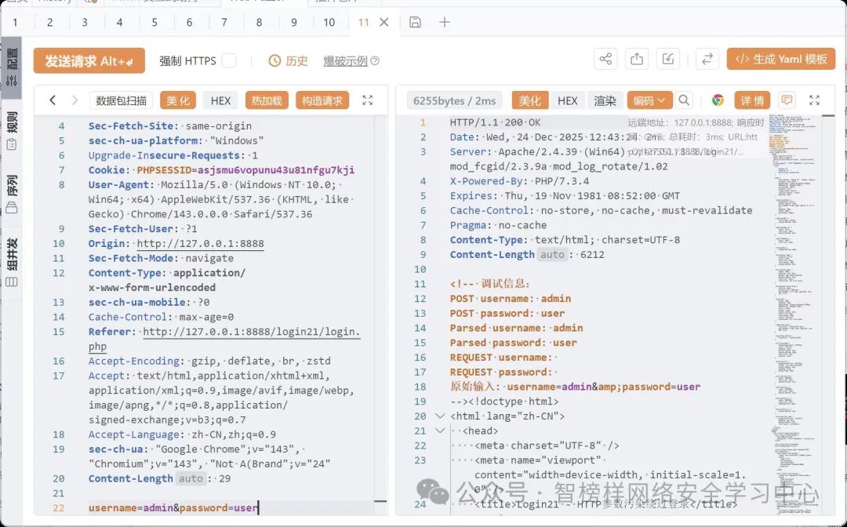
Task: Click the Origin URL http://127.0.0.1:8888
Action: 201,244
